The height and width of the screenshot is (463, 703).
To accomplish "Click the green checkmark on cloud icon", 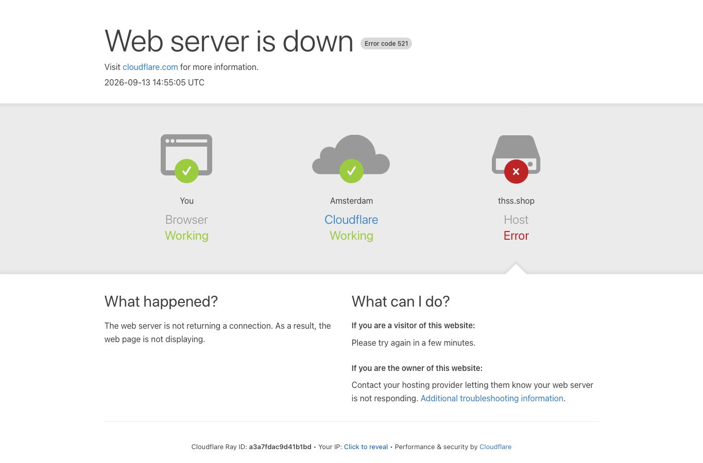I will pyautogui.click(x=351, y=171).
